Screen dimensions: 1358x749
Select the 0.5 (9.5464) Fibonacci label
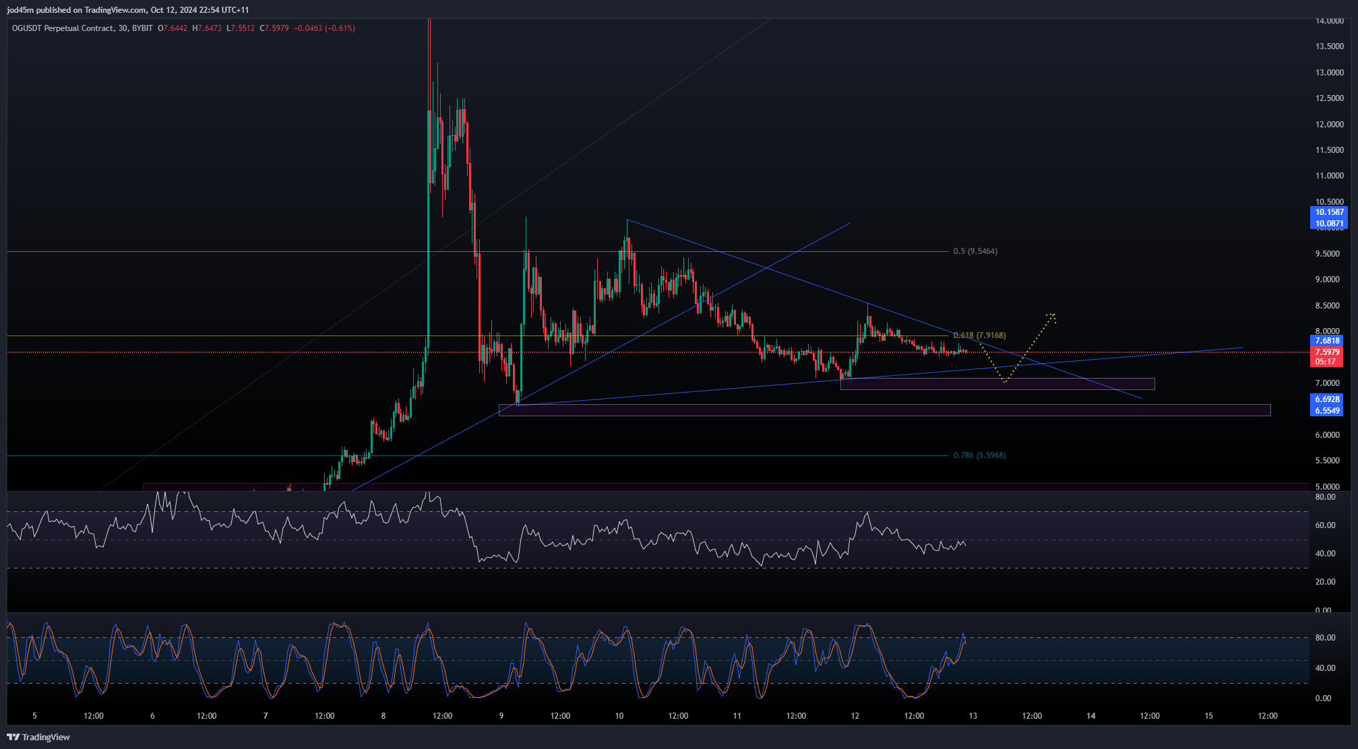(x=975, y=251)
